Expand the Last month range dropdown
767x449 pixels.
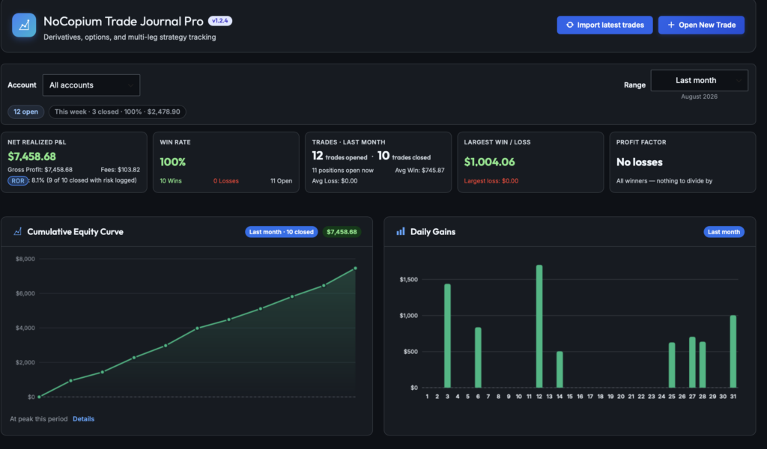pos(699,80)
